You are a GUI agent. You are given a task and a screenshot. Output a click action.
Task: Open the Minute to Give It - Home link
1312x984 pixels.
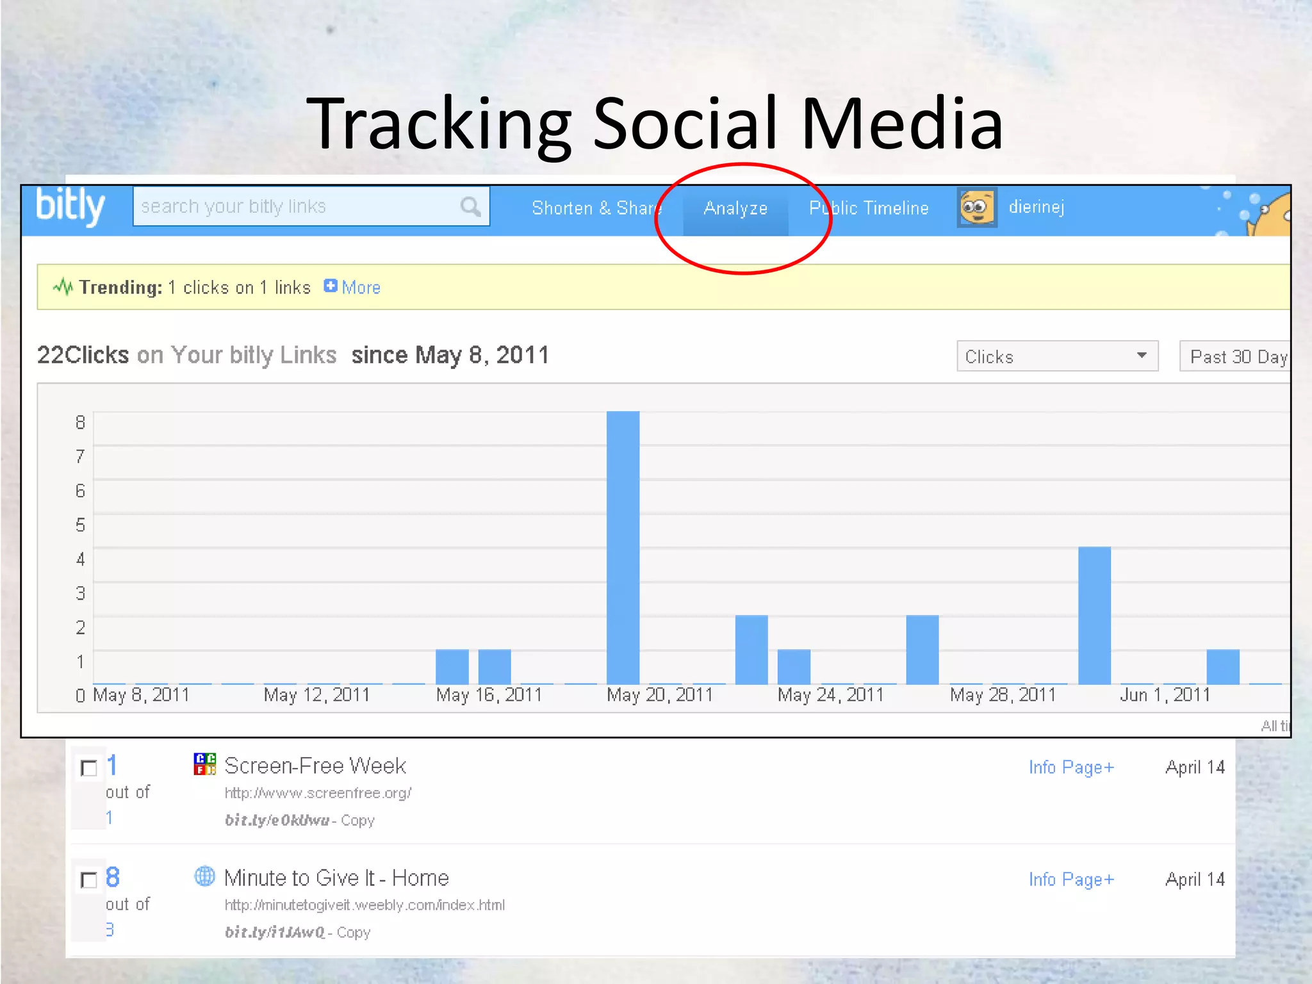click(x=336, y=878)
